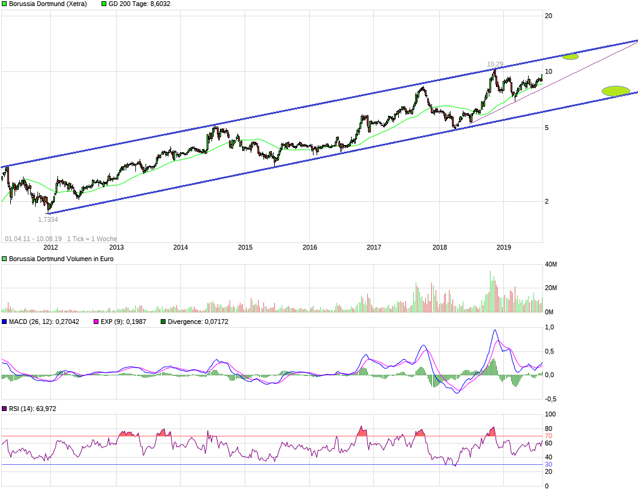This screenshot has width=638, height=492.
Task: Click the Borussia Dortmund (Xetra) legend color square
Action: tap(4, 4)
